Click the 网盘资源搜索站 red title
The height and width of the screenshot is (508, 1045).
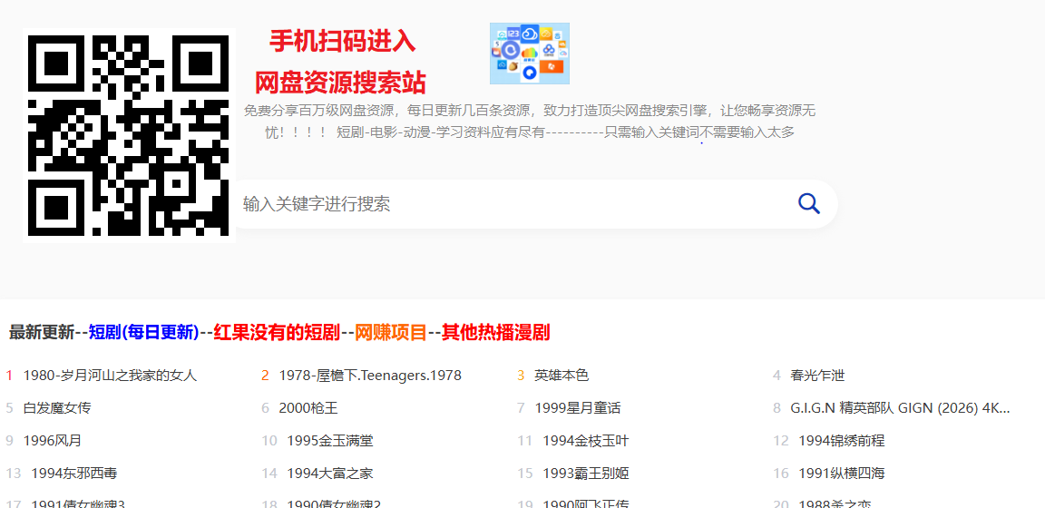340,83
